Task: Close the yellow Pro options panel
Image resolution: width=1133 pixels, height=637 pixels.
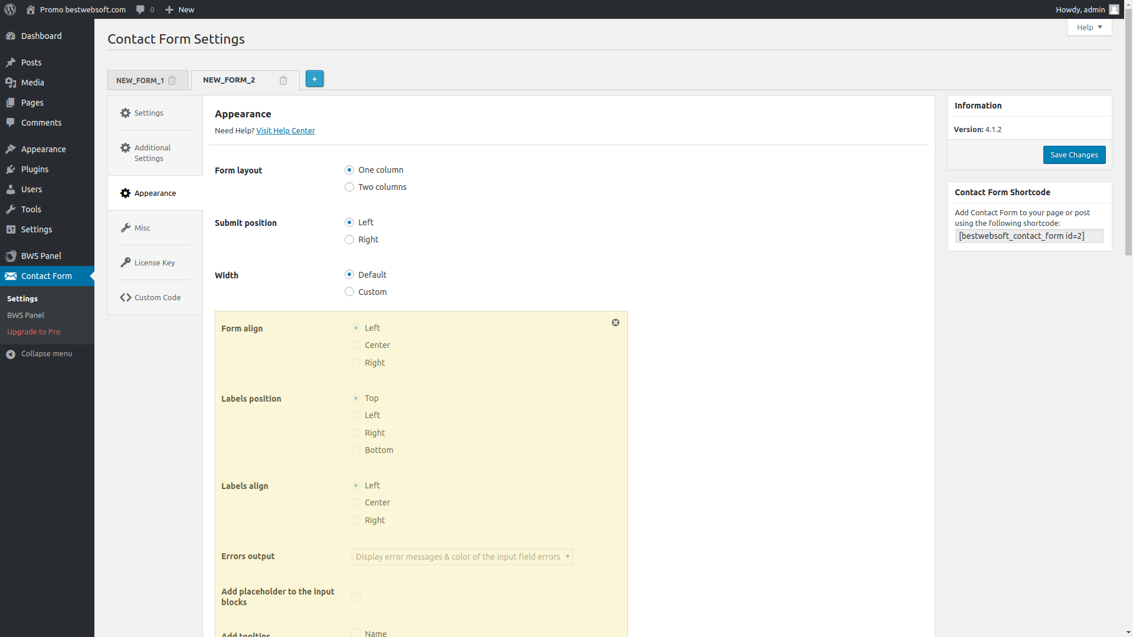Action: [615, 323]
